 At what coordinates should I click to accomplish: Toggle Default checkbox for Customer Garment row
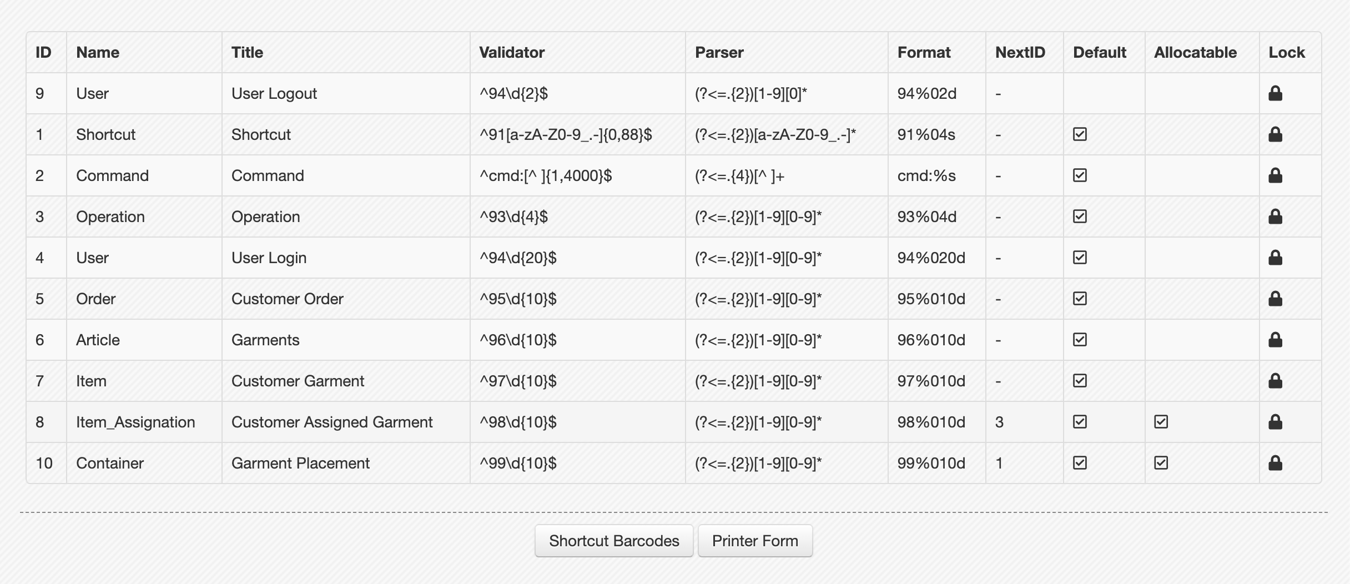(1080, 381)
